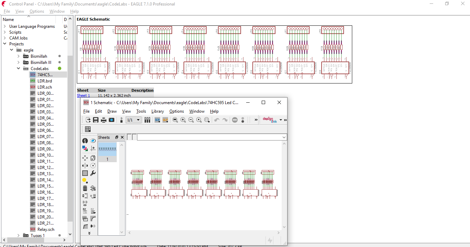Run a User Language Program via ULP icon

pyautogui.click(x=165, y=120)
